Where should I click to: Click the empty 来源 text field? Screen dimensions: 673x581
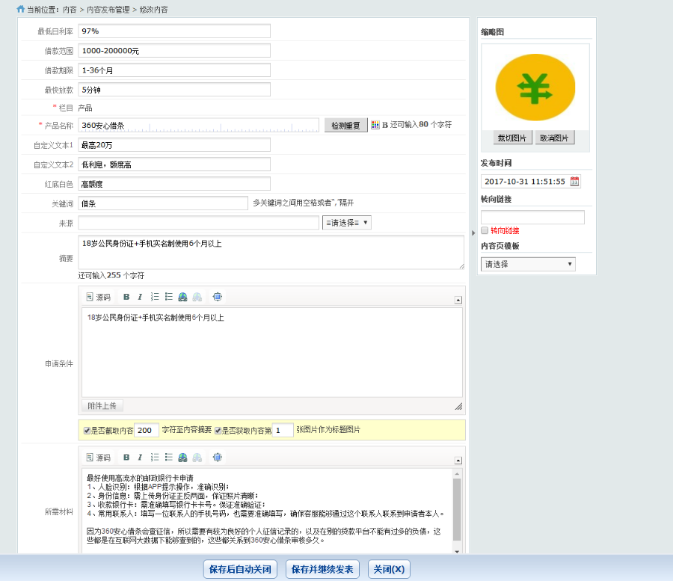198,223
